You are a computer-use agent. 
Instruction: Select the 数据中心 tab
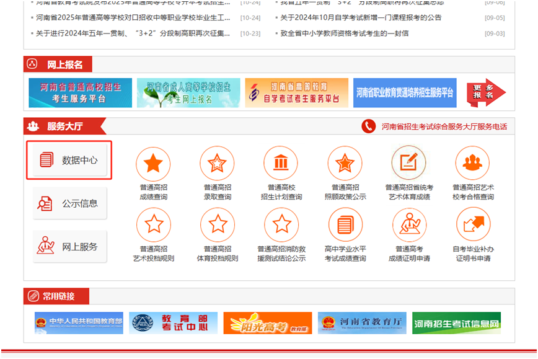tap(69, 160)
